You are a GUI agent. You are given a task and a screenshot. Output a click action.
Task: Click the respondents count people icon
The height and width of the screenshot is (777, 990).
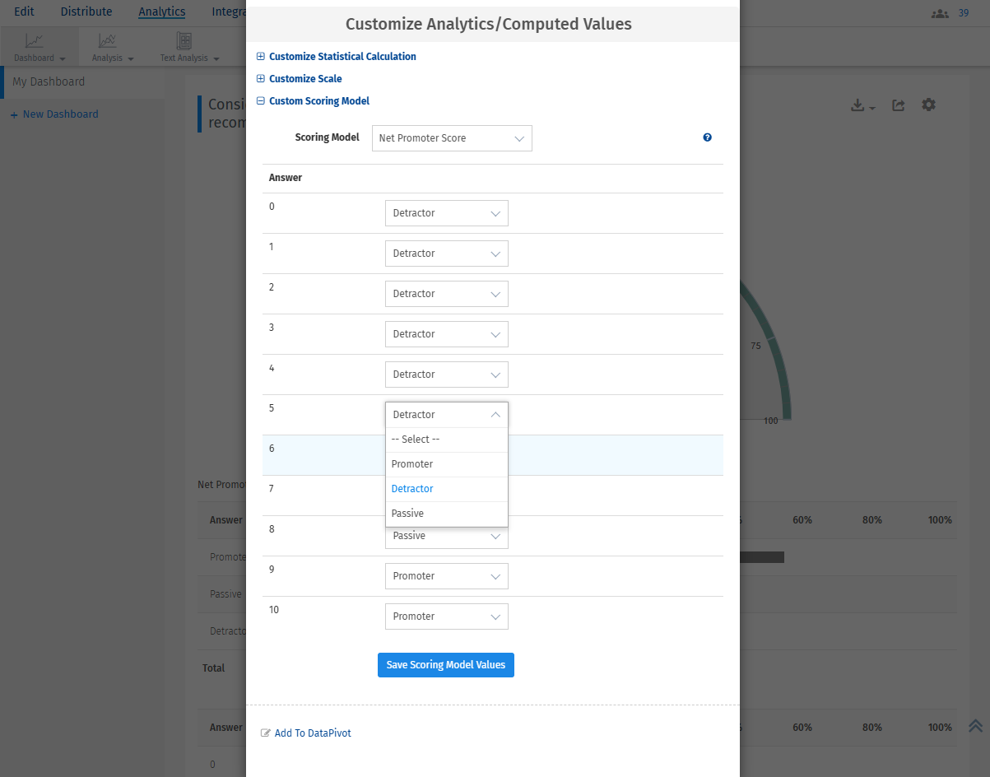click(x=939, y=13)
